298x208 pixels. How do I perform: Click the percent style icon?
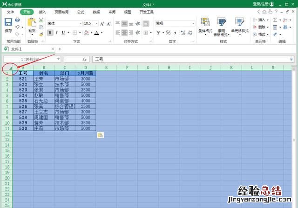tap(169, 33)
